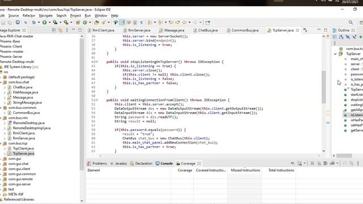This screenshot has height=204, width=363.
Task: Open the Declaration tab
Action: [x=141, y=164]
